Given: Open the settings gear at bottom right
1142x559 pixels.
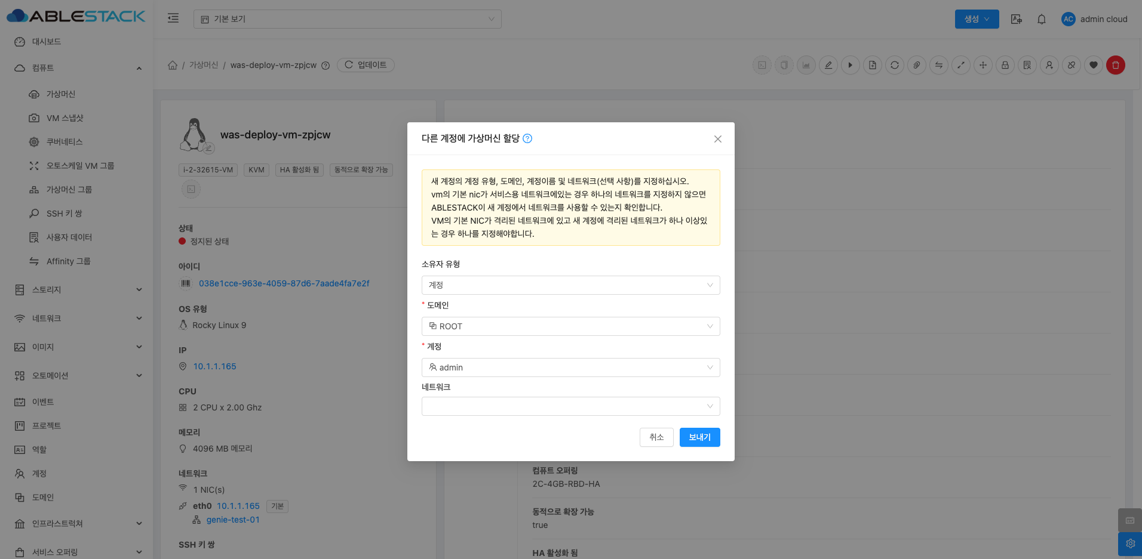Looking at the screenshot, I should pos(1129,543).
